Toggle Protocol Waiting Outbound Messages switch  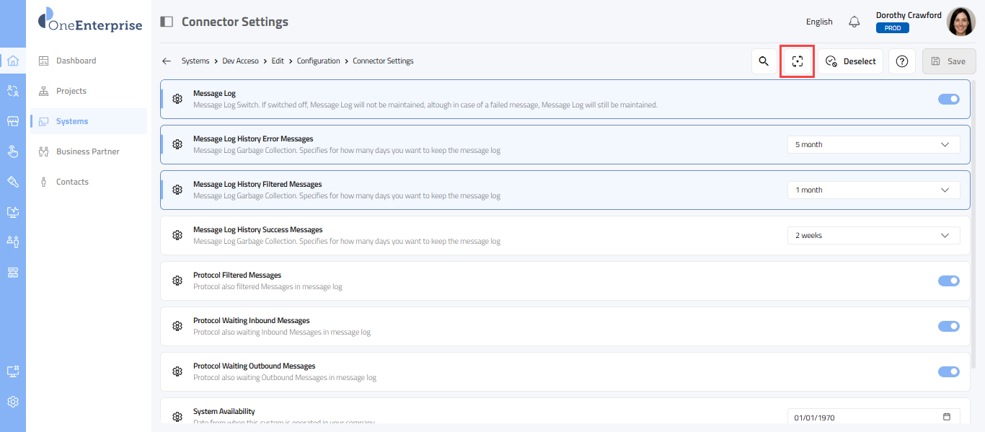point(948,371)
